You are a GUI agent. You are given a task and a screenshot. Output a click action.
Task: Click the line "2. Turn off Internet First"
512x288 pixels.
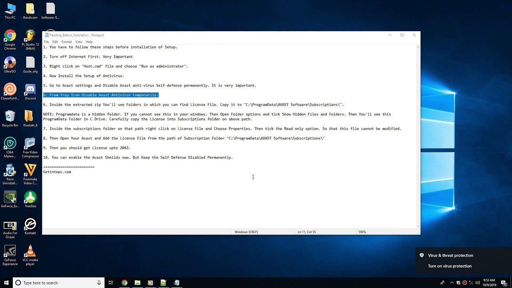coord(88,57)
